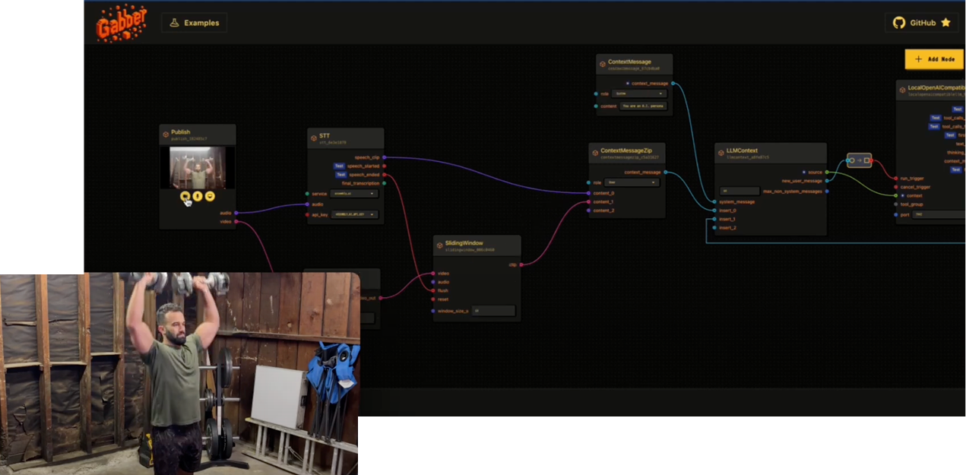Open the Examples menu
The image size is (966, 475).
[194, 23]
